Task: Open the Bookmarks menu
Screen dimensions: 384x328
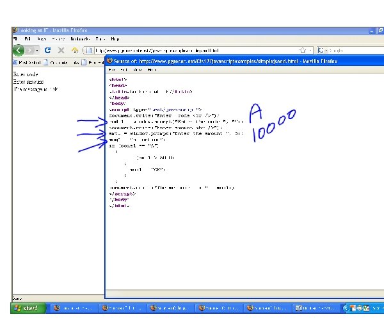Action: pyautogui.click(x=80, y=39)
